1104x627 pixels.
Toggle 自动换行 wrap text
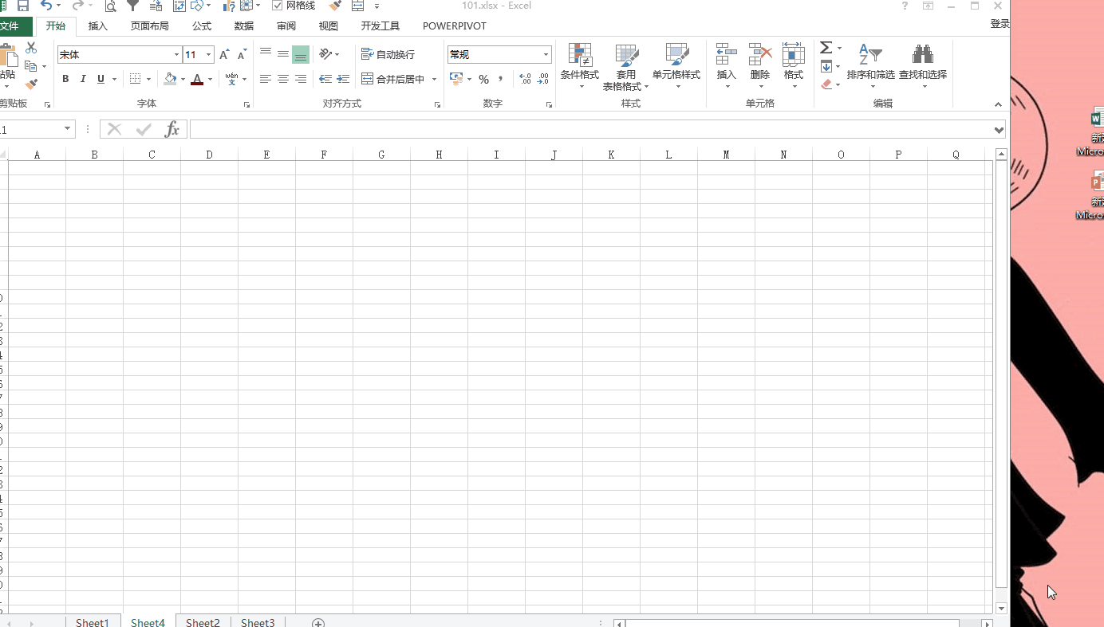coord(388,54)
